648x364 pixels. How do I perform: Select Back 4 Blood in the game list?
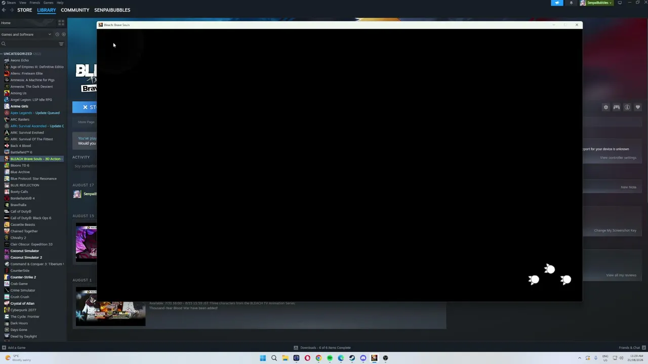click(x=20, y=146)
